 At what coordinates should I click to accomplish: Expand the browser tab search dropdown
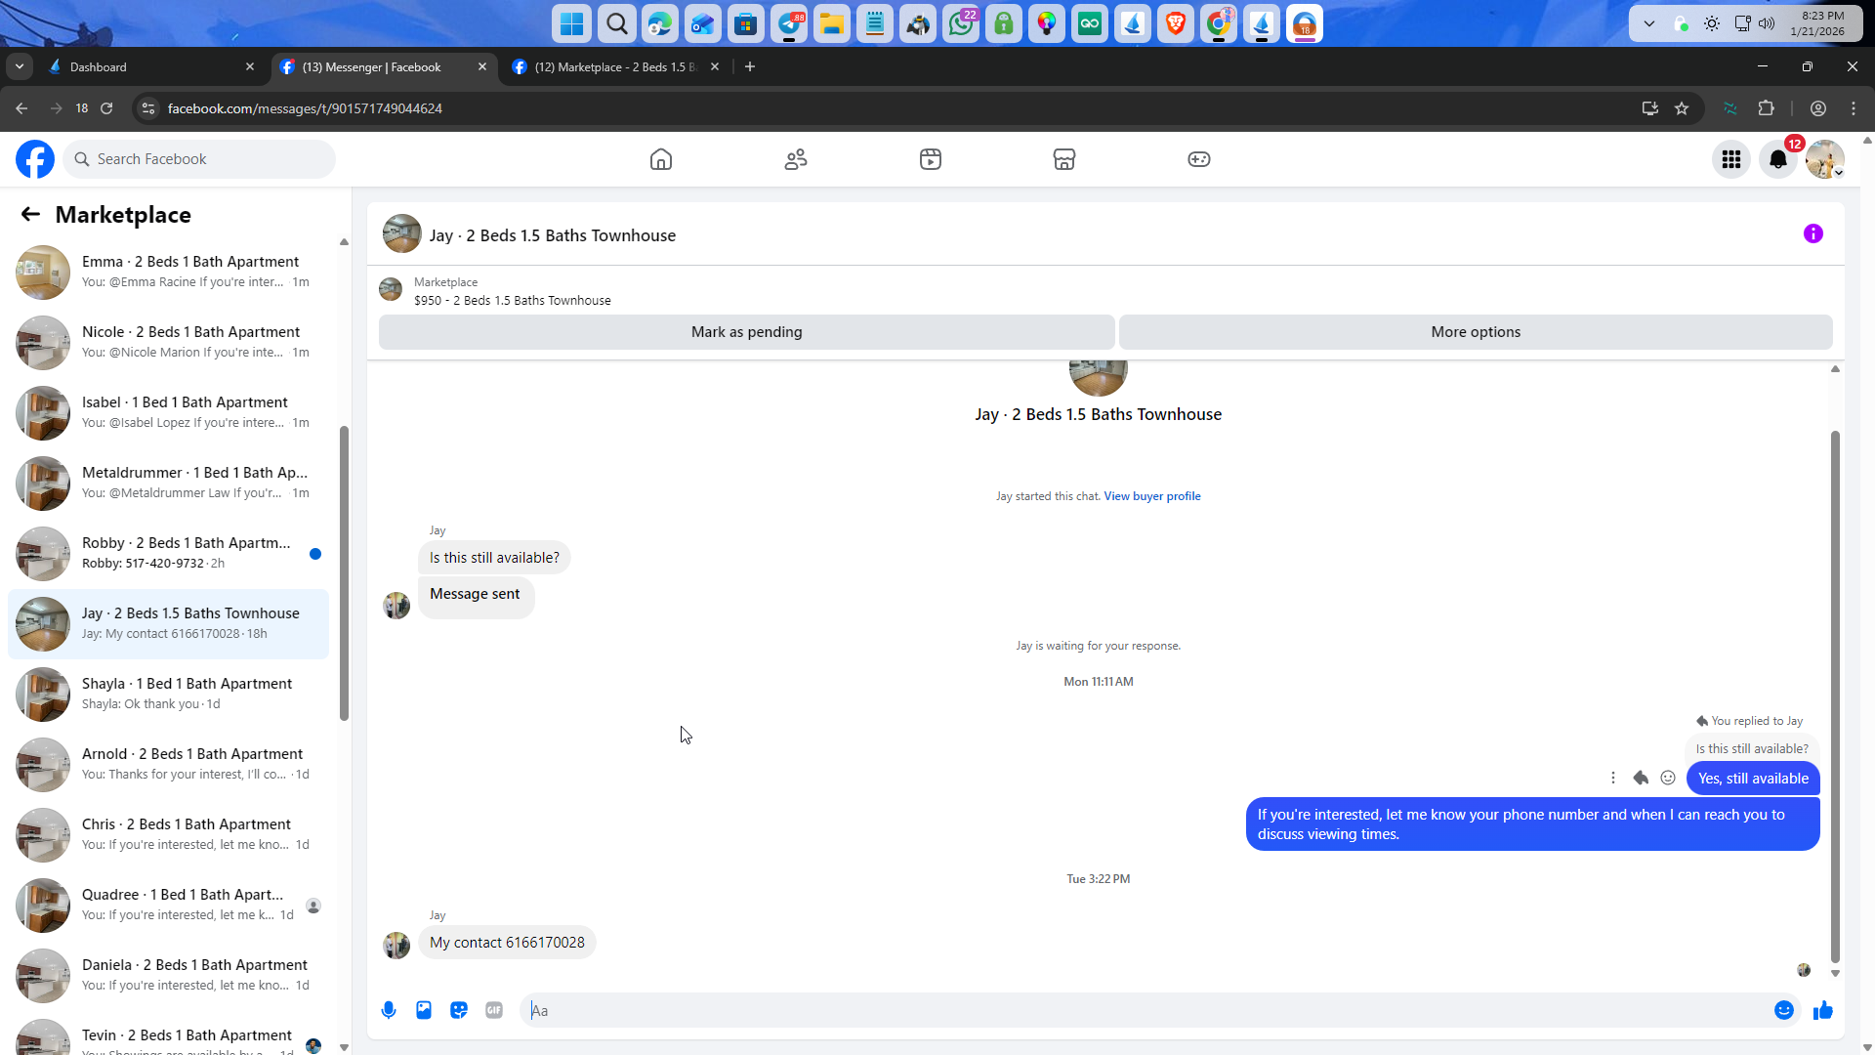20,66
